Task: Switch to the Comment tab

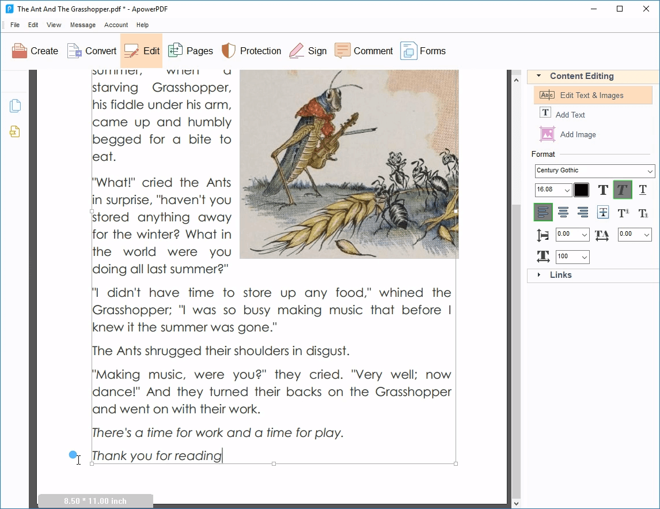Action: pyautogui.click(x=363, y=51)
